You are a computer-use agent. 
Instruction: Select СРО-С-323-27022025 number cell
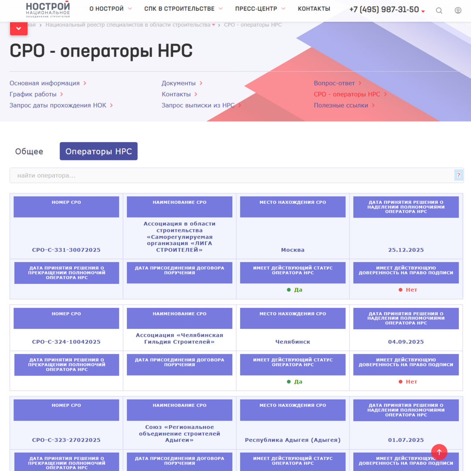(66, 440)
